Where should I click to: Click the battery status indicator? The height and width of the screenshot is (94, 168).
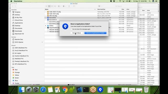coord(128,1)
